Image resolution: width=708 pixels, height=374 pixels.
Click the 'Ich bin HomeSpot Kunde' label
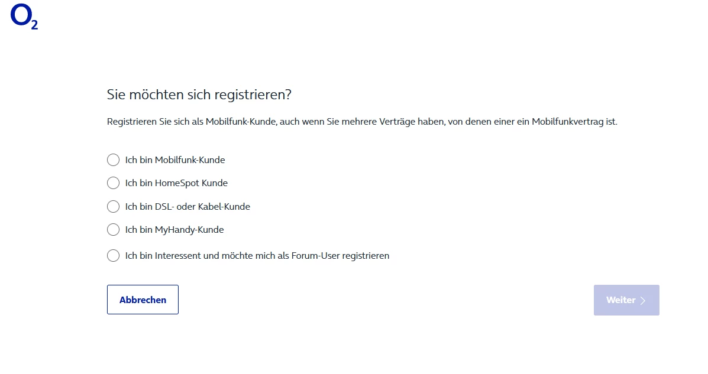click(176, 183)
